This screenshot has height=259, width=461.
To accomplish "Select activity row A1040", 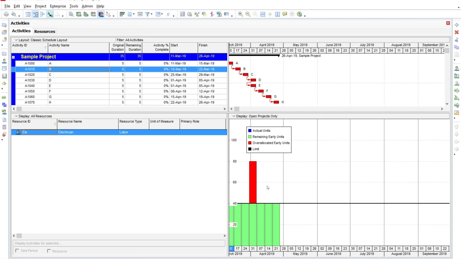I will coord(119,86).
